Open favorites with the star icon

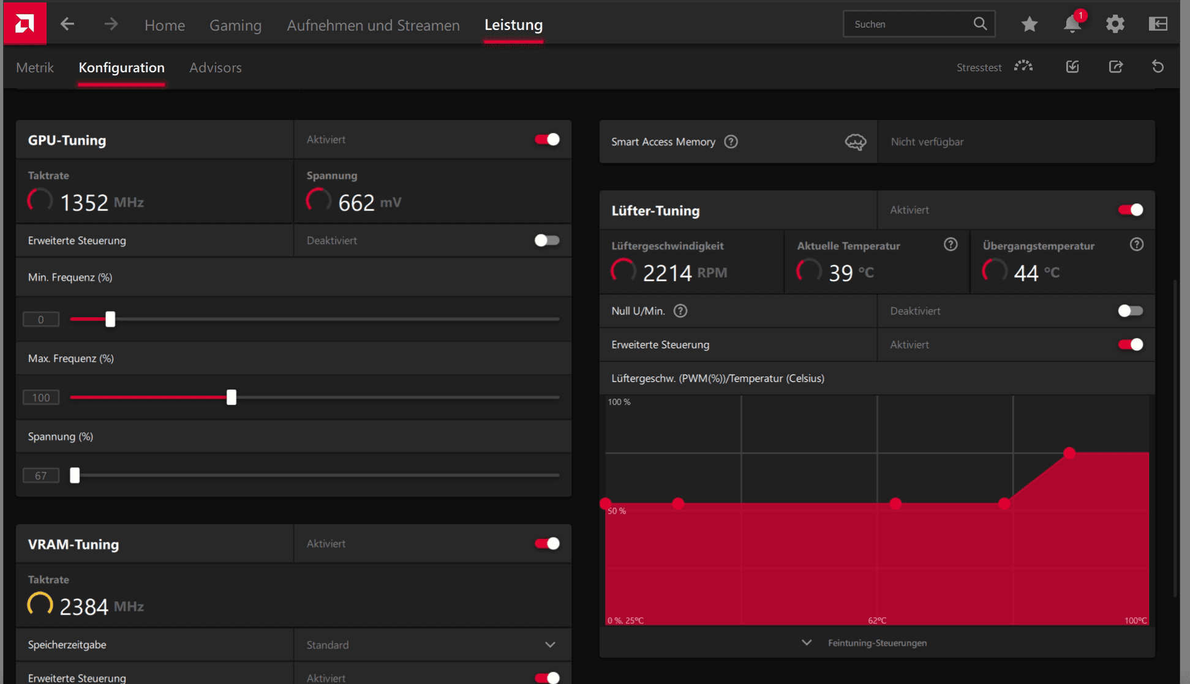(1030, 24)
